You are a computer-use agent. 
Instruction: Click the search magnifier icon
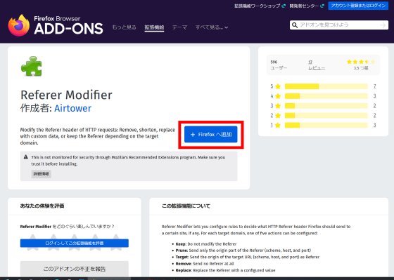coord(295,25)
